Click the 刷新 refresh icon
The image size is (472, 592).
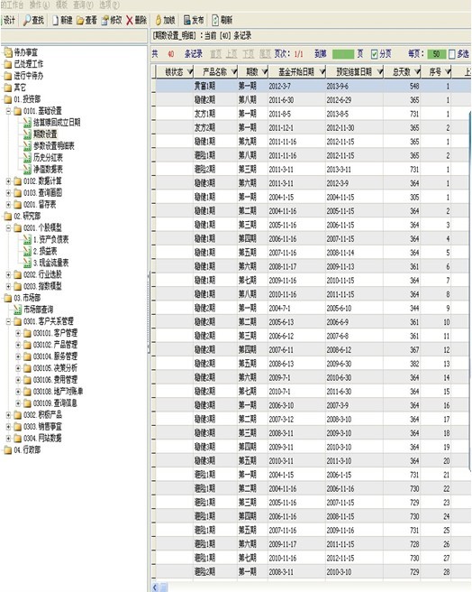pos(215,20)
